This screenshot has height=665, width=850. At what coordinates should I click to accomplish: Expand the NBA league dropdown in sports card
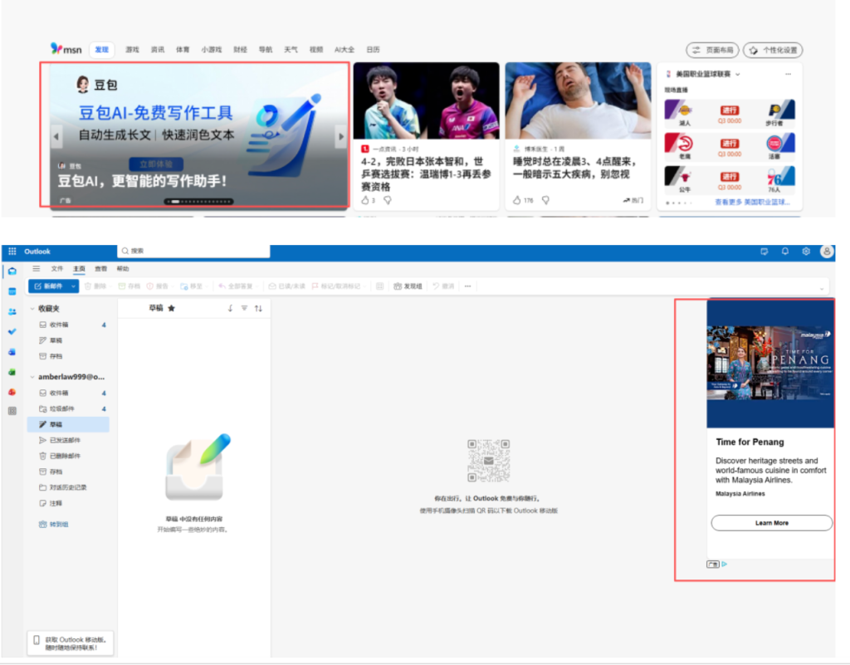[x=737, y=75]
